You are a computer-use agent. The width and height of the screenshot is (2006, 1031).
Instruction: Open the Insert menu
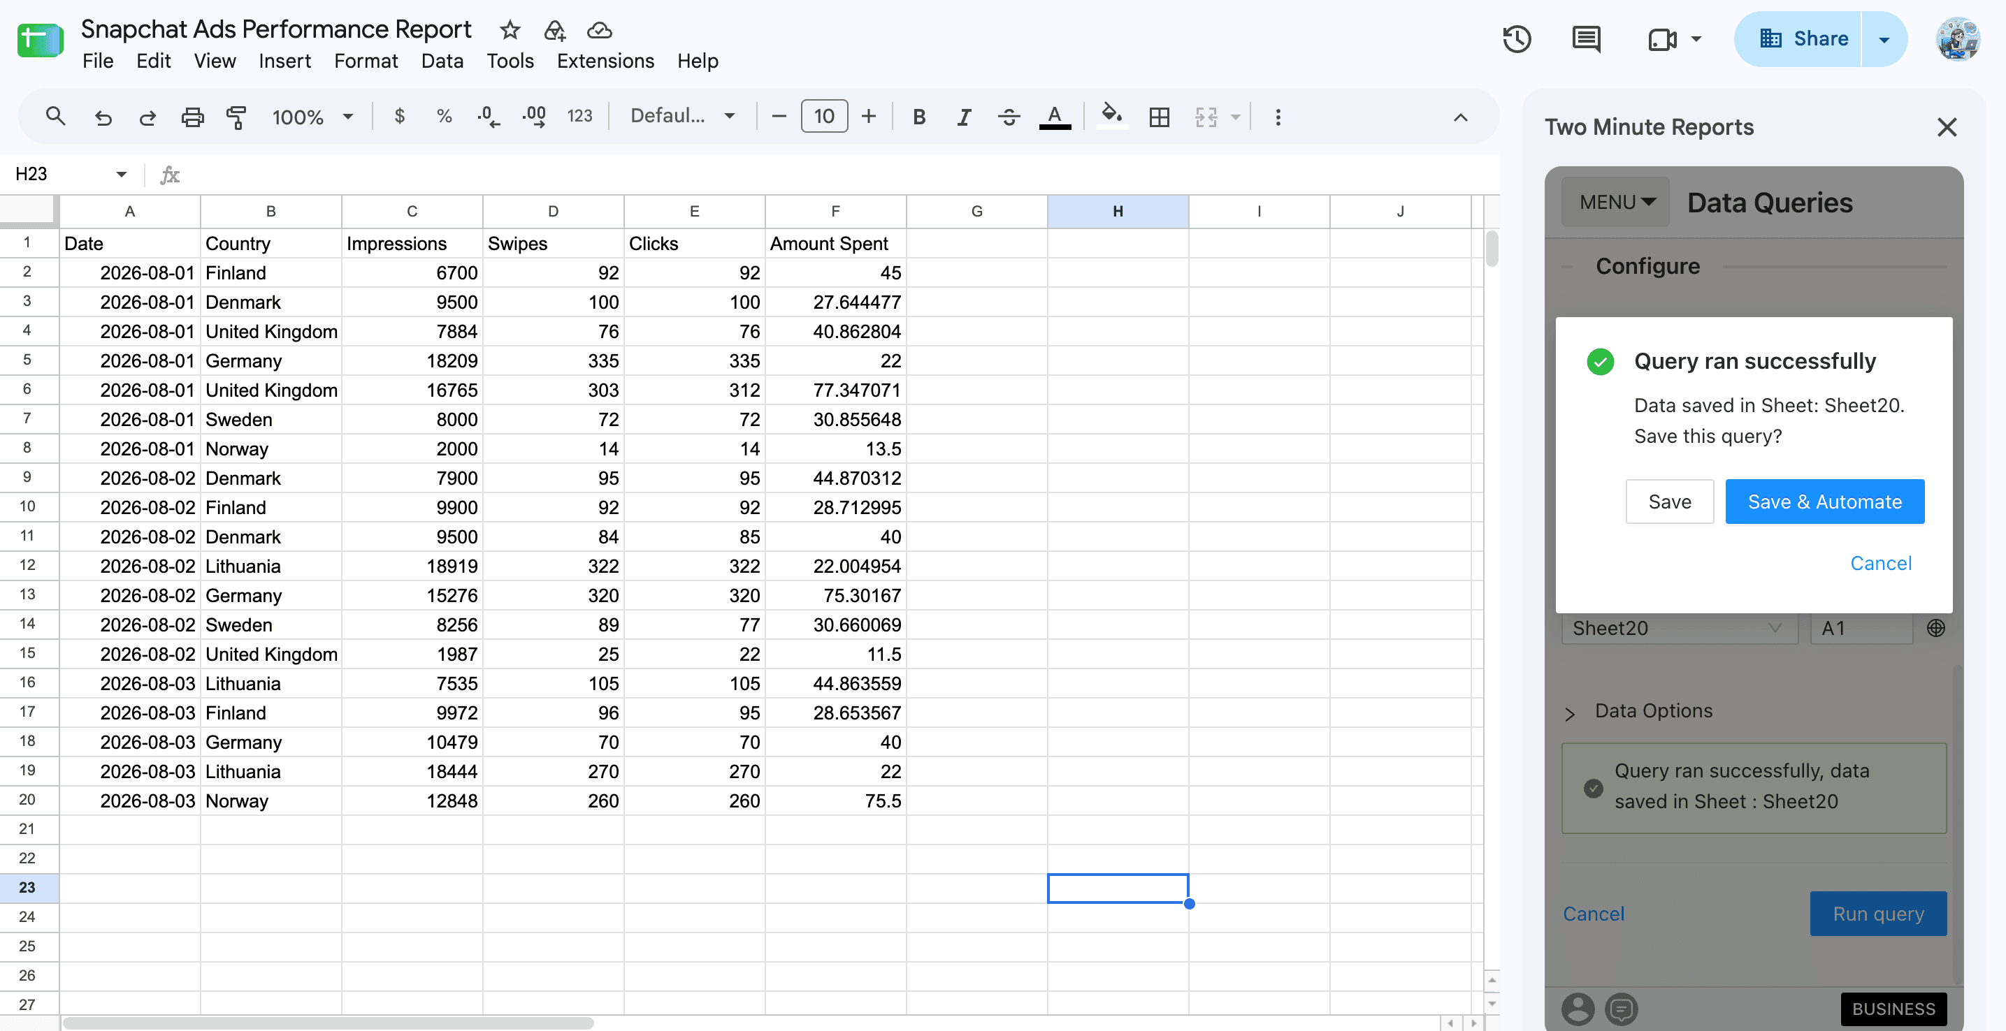tap(284, 61)
